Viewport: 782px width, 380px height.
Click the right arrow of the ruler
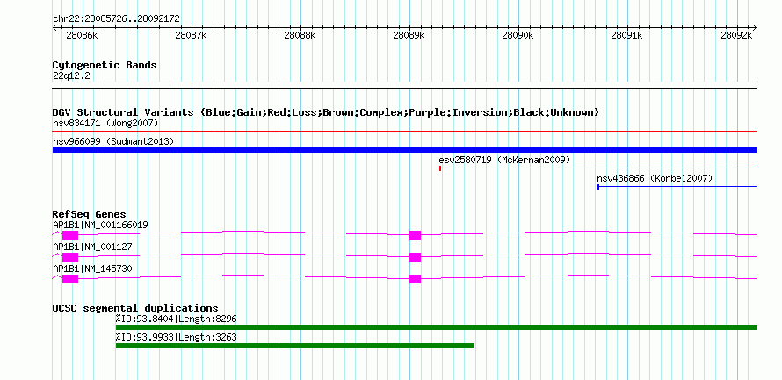coord(755,27)
